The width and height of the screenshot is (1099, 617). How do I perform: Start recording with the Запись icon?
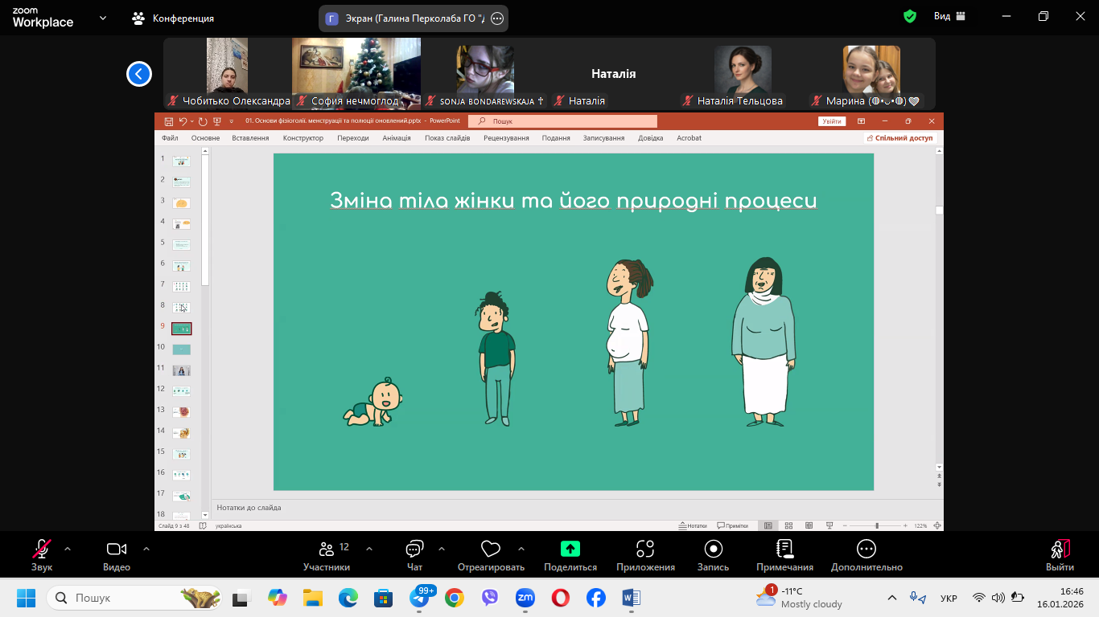[x=713, y=550]
